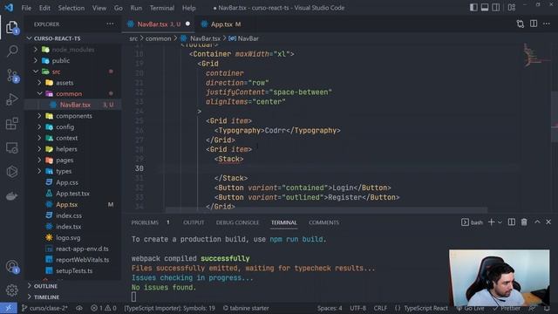
Task: Open the Manage settings gear
Action: pyautogui.click(x=12, y=290)
